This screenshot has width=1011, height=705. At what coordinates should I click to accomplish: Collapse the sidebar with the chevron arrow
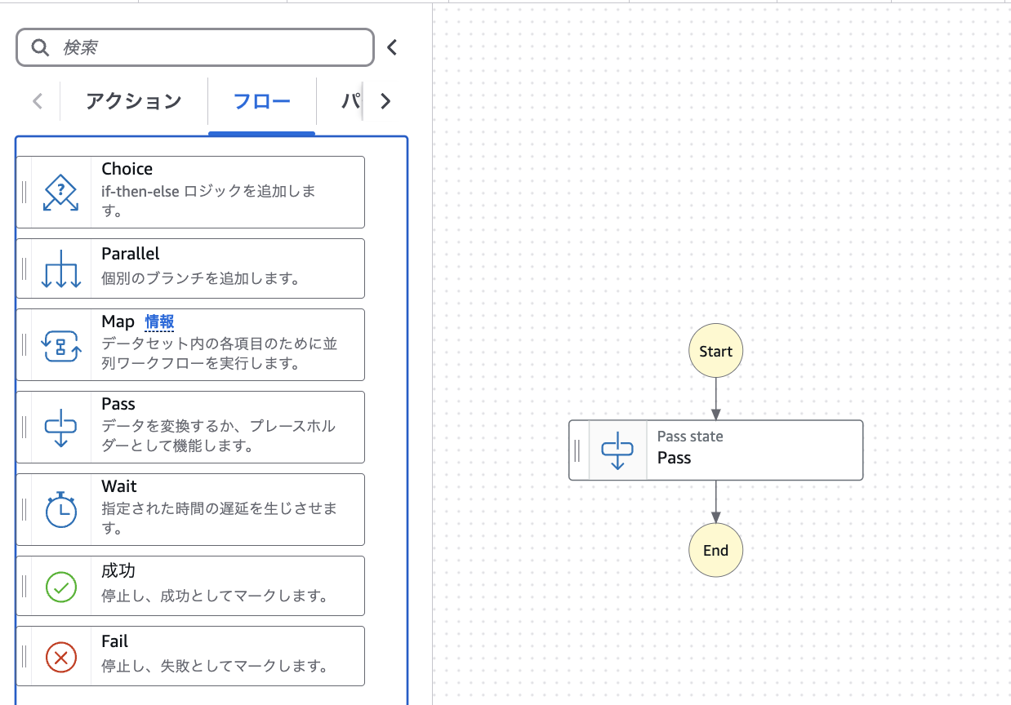click(x=392, y=47)
